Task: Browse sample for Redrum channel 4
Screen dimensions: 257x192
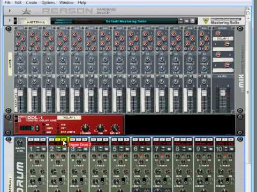Action: [x=107, y=149]
